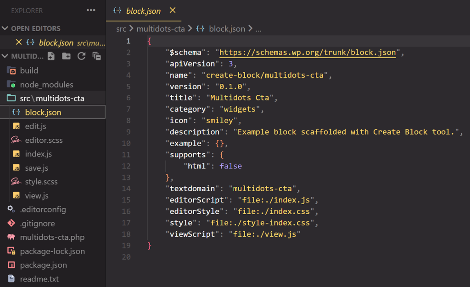Click the description string on line 9
Screen dimensions: 470x287
(346, 132)
